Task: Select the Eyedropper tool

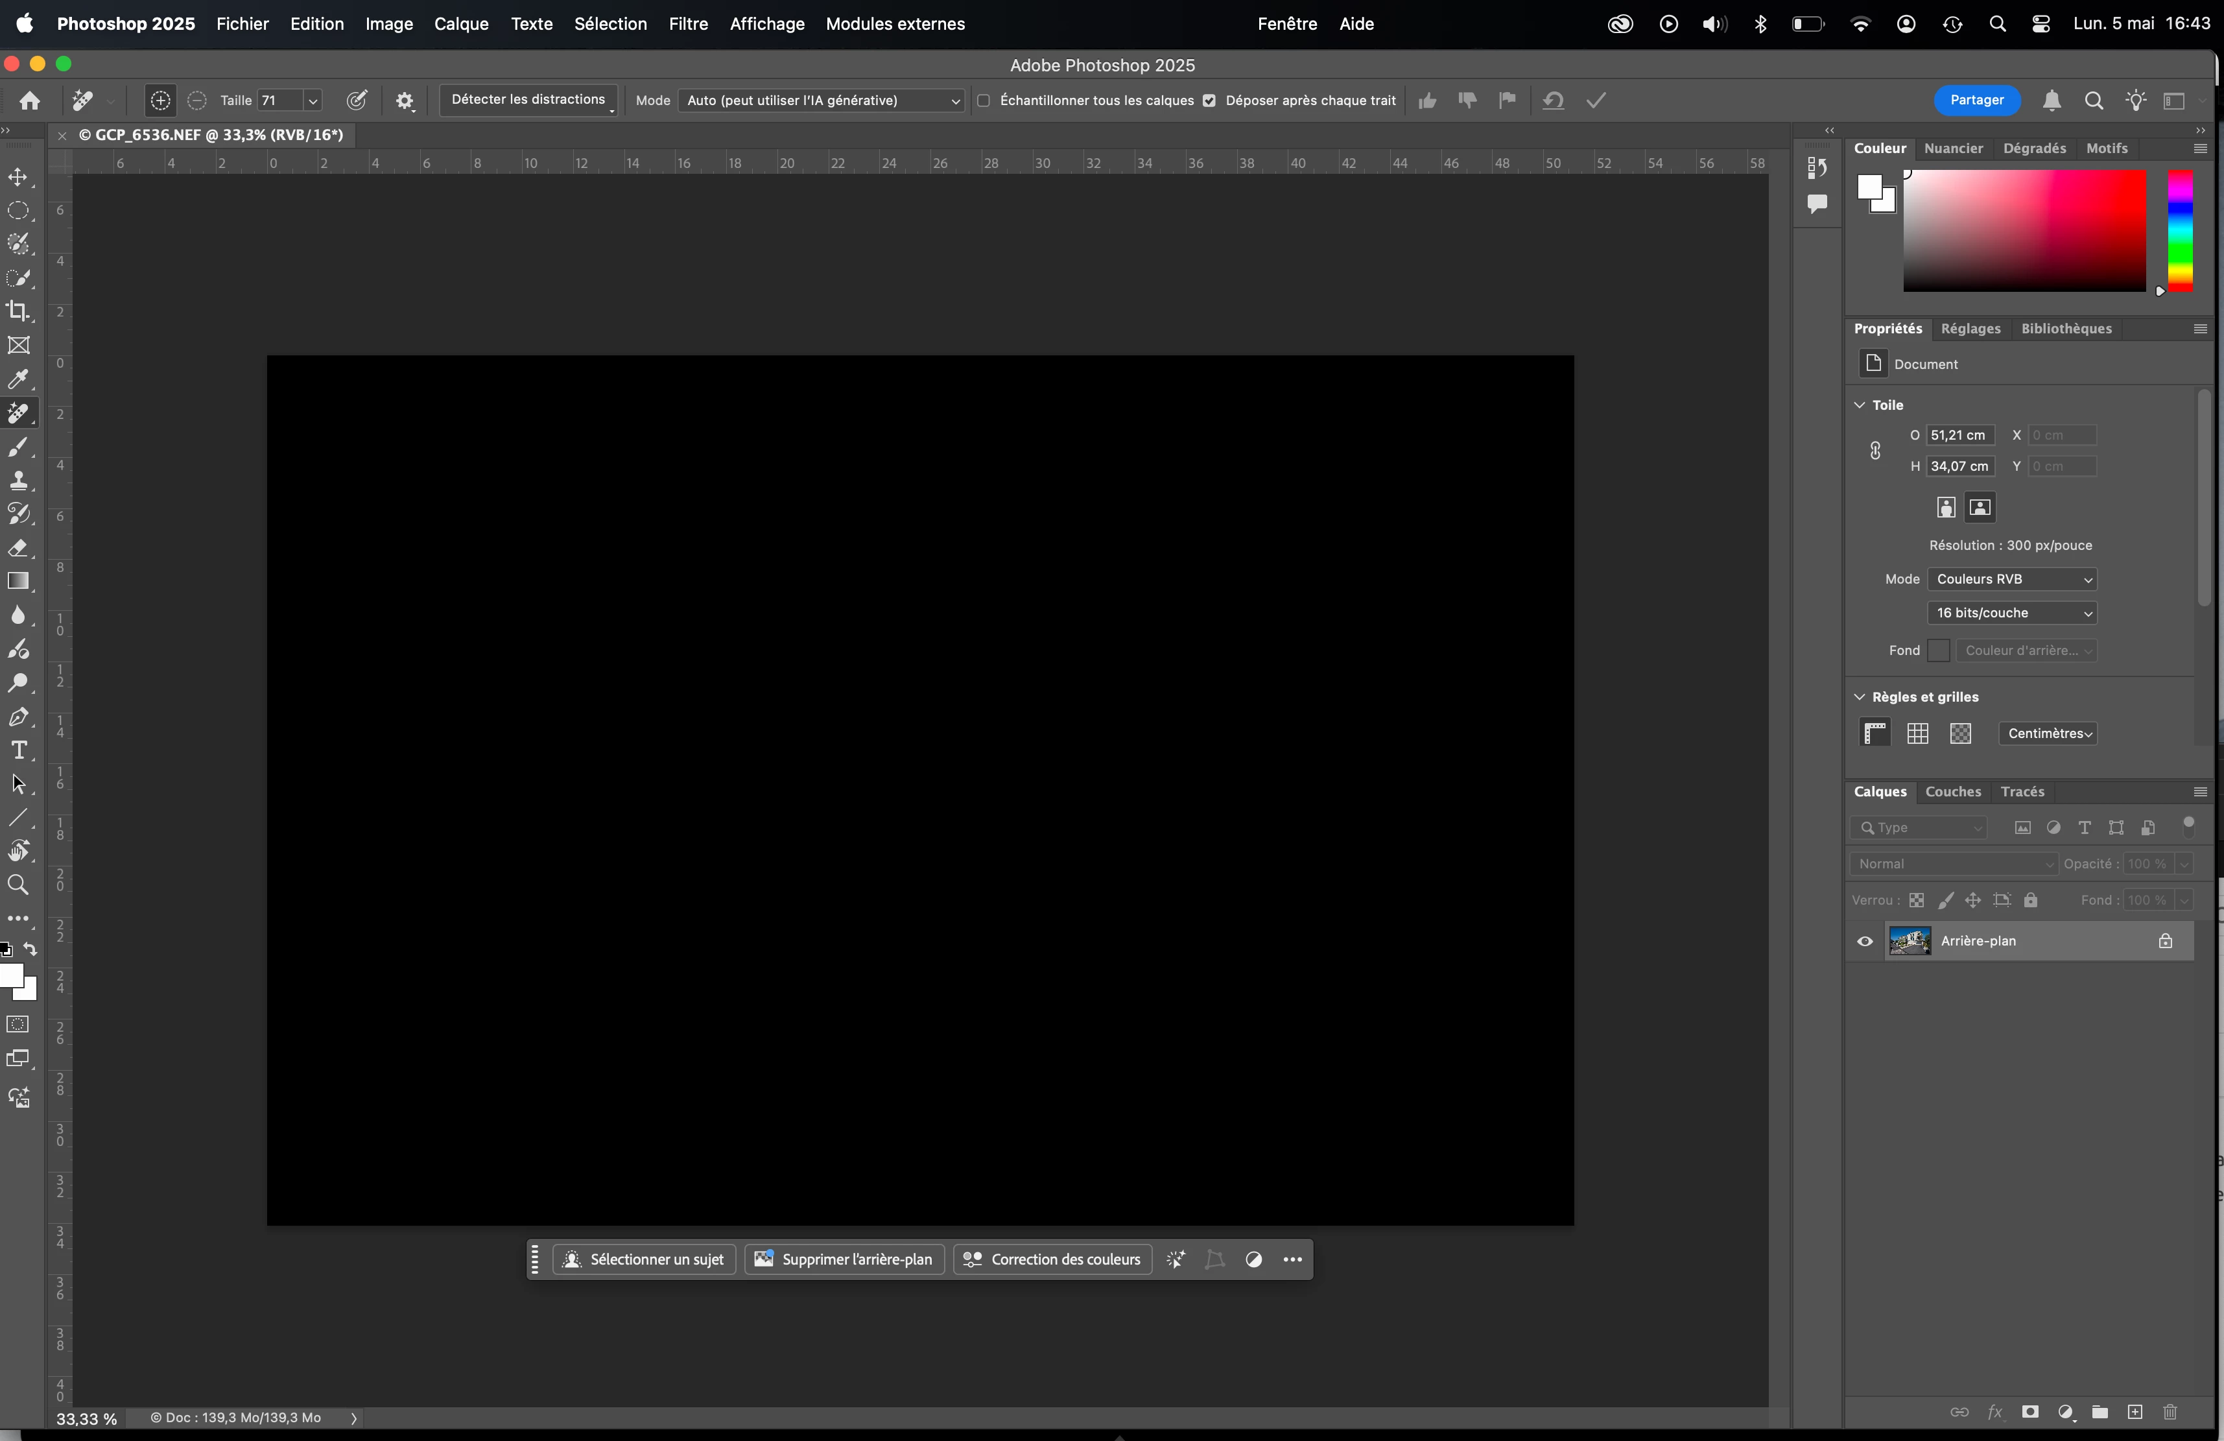Action: pos(18,379)
